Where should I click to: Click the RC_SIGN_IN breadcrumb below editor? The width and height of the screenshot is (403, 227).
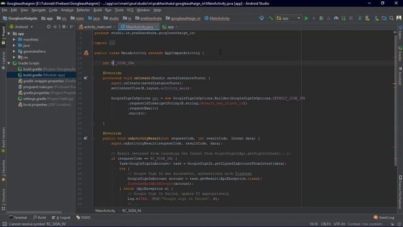(132, 211)
